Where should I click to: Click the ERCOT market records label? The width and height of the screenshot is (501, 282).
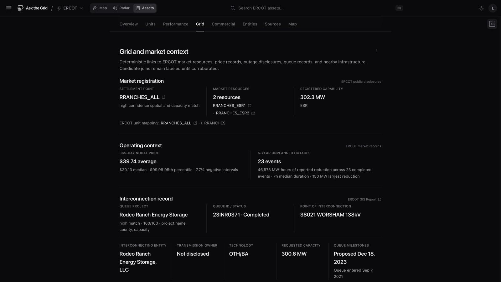363,146
